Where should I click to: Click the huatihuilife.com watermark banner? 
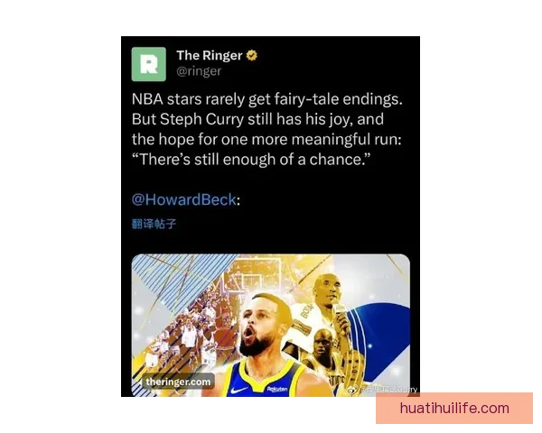point(454,408)
